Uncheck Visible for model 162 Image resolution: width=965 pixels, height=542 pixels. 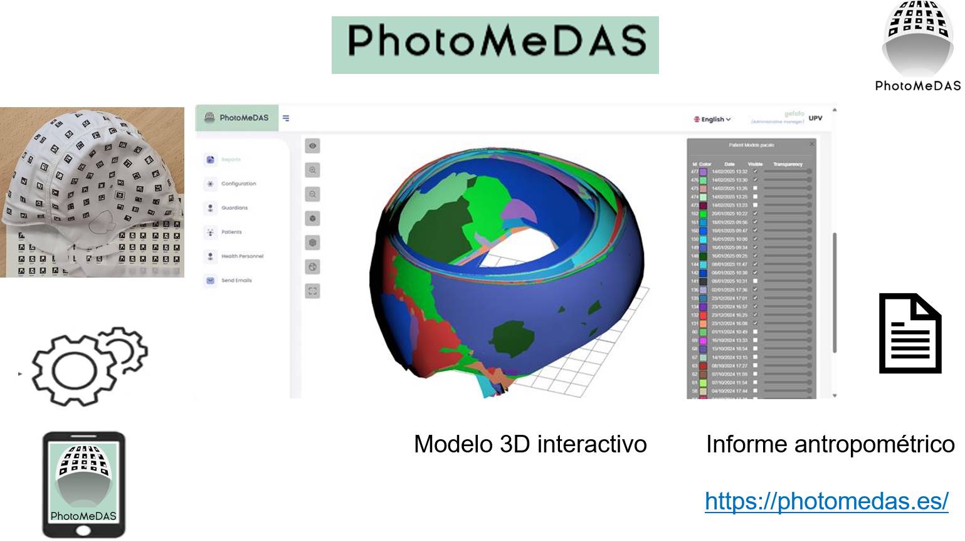tap(756, 214)
